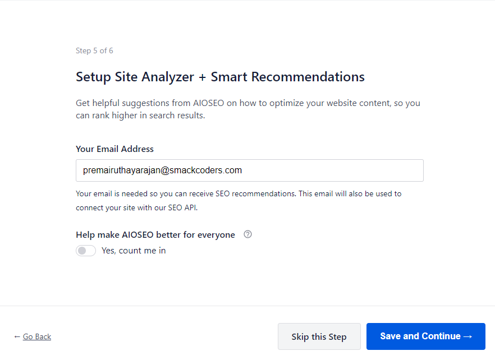Enable the usage tracking toggle switch
The height and width of the screenshot is (360, 495).
click(86, 251)
